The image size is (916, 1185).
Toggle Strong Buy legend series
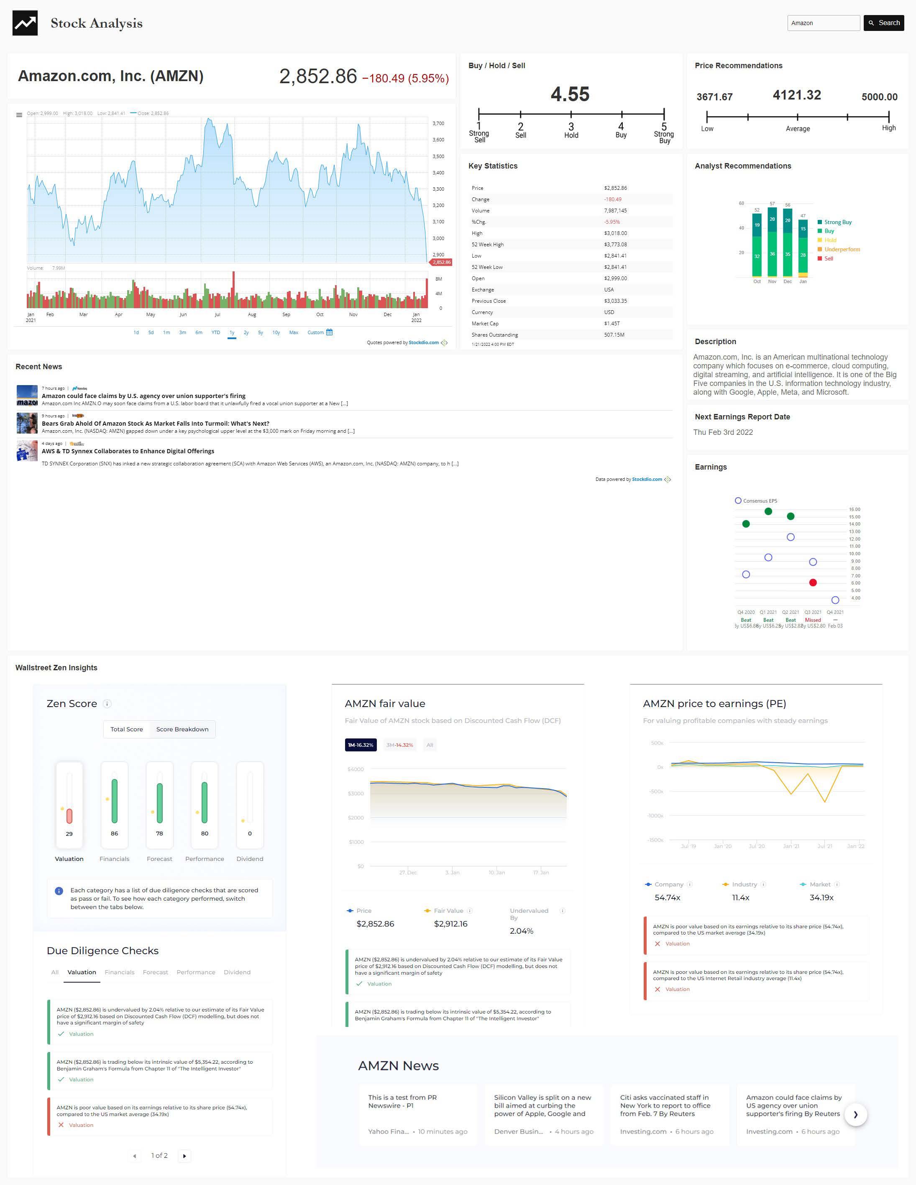[837, 222]
